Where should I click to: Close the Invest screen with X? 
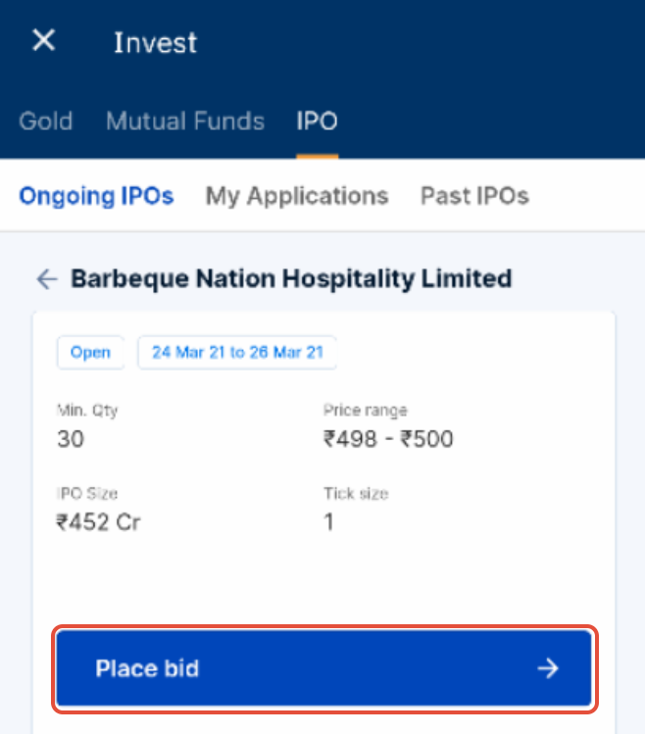(44, 41)
